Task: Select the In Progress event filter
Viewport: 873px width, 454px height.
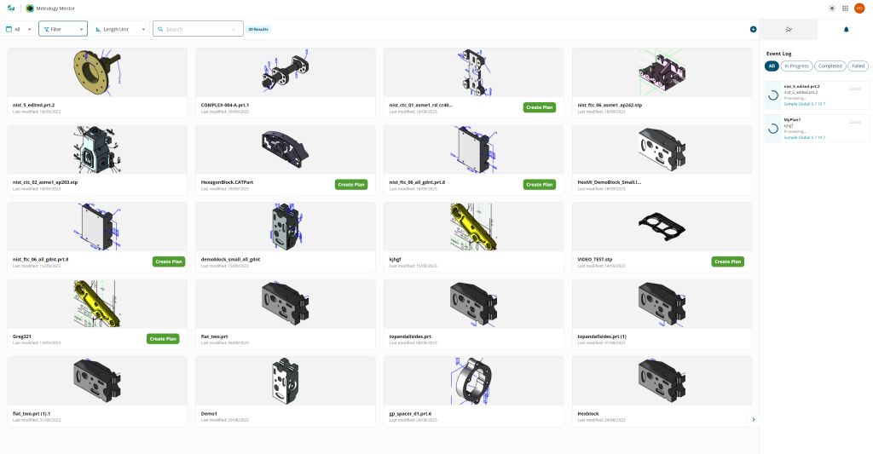Action: point(796,66)
